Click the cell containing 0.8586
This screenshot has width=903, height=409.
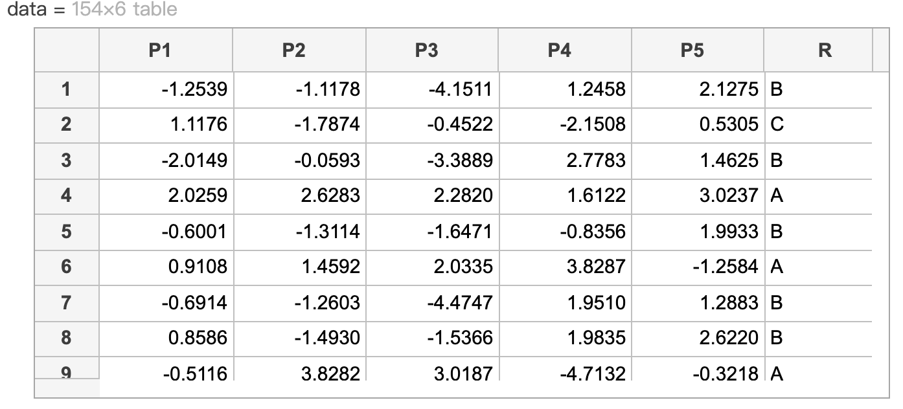pyautogui.click(x=166, y=338)
